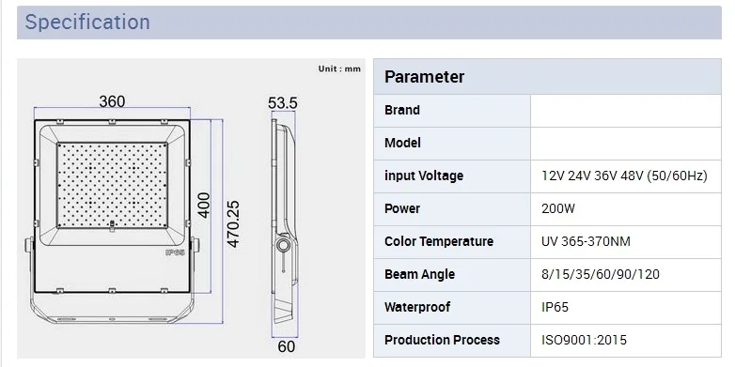Select the input Voltage label

click(424, 176)
